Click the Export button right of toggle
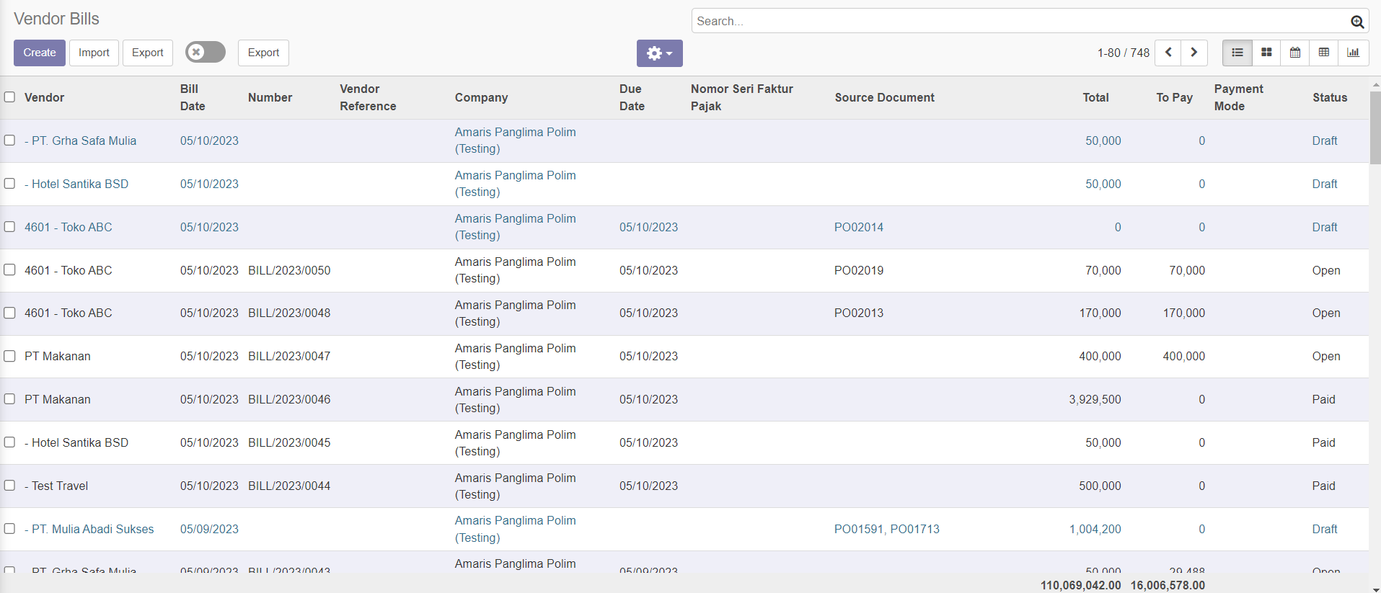The image size is (1381, 593). tap(263, 53)
